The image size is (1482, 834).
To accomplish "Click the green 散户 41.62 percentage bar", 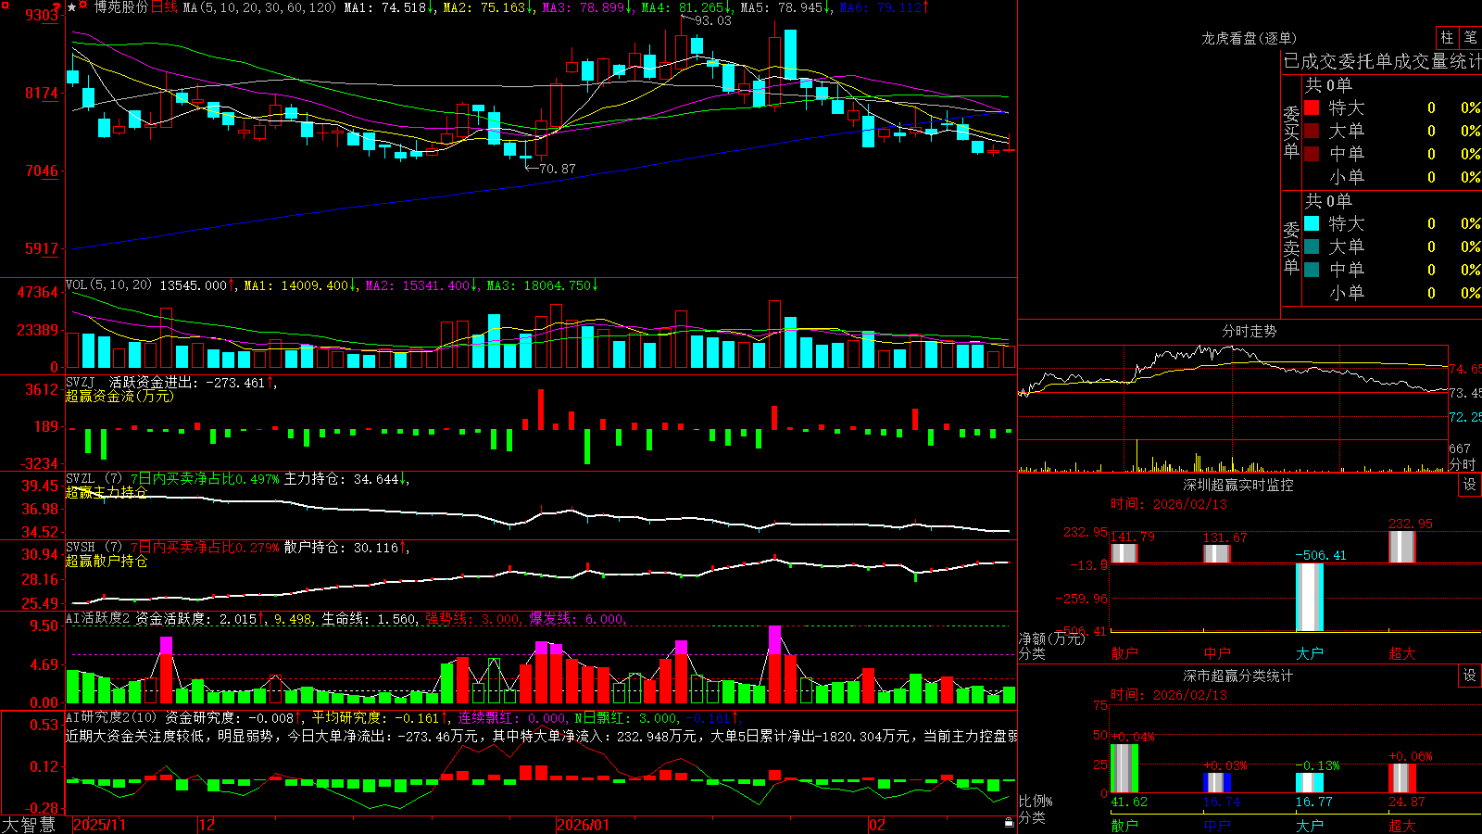I will click(1124, 768).
